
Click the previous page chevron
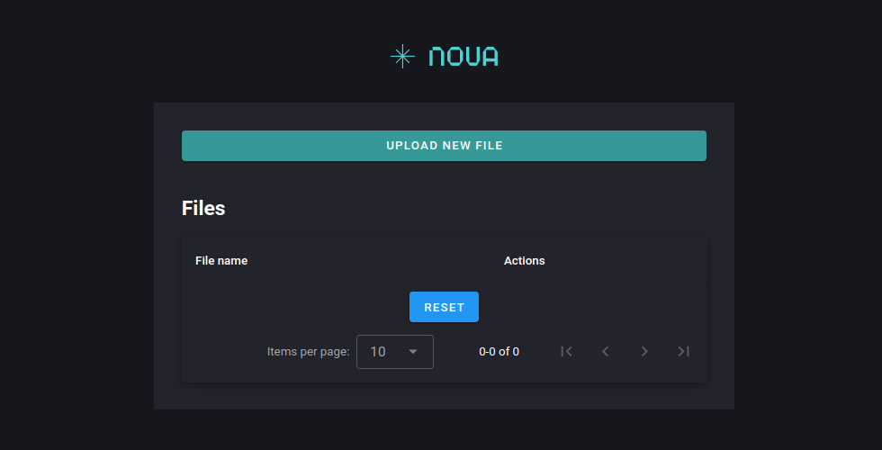click(x=605, y=352)
